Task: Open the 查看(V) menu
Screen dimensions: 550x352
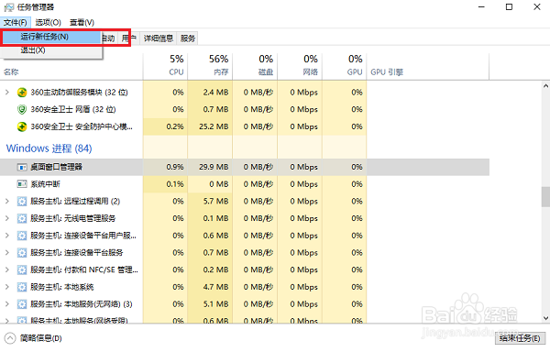Action: coord(82,23)
